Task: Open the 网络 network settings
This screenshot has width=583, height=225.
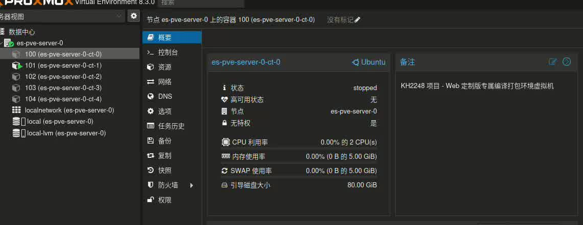Action: pos(164,82)
